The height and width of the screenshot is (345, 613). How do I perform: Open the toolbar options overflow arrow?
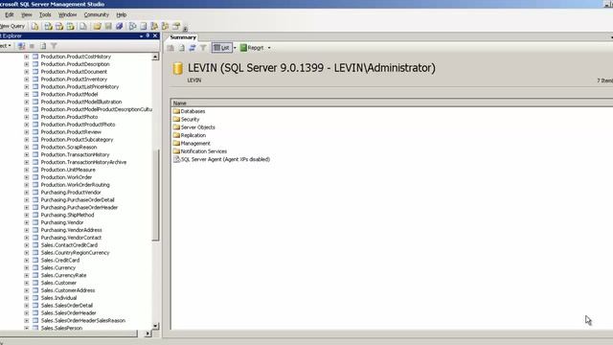click(x=185, y=28)
